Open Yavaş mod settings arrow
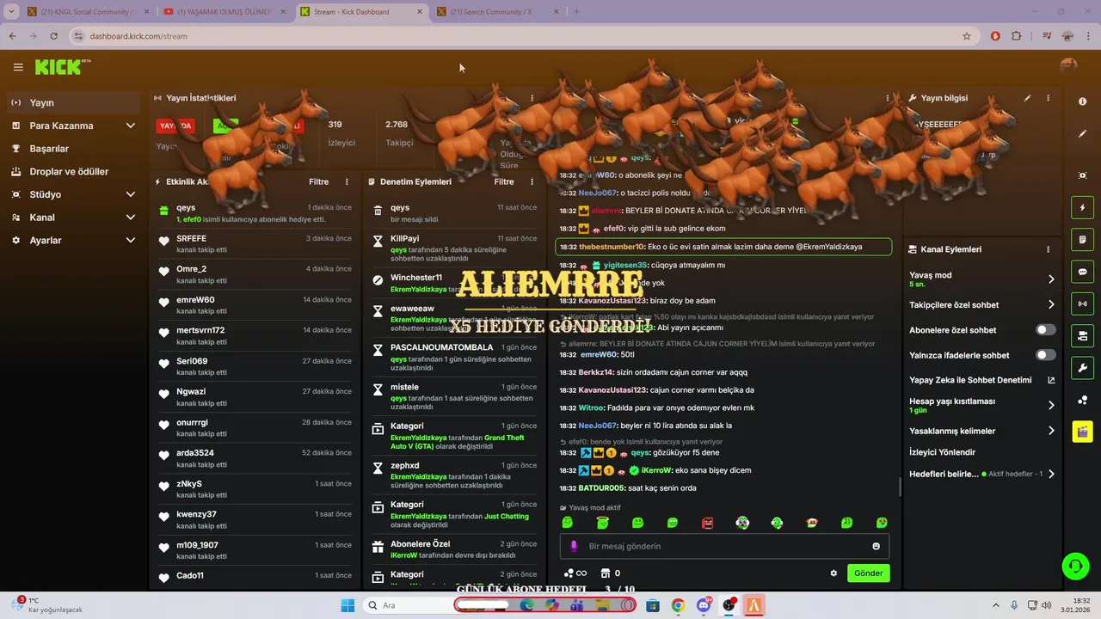The height and width of the screenshot is (619, 1101). pos(1051,279)
